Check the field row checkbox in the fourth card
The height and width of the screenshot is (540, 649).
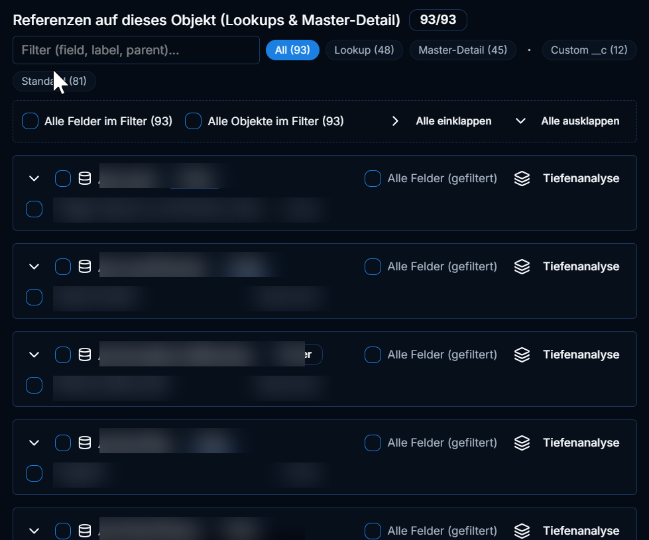(x=34, y=474)
